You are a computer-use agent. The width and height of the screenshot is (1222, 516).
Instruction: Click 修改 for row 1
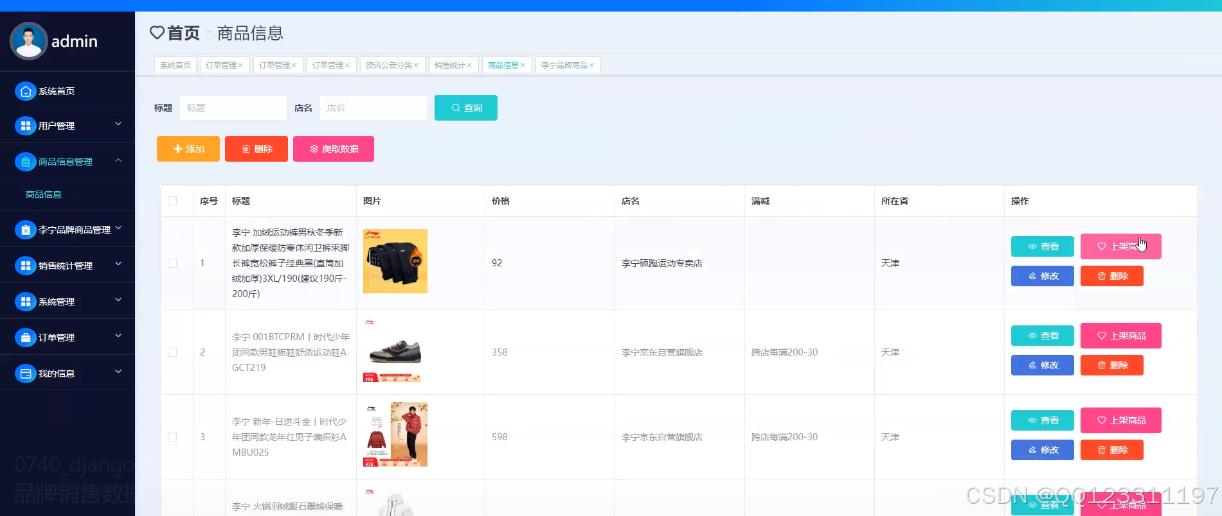[1043, 276]
